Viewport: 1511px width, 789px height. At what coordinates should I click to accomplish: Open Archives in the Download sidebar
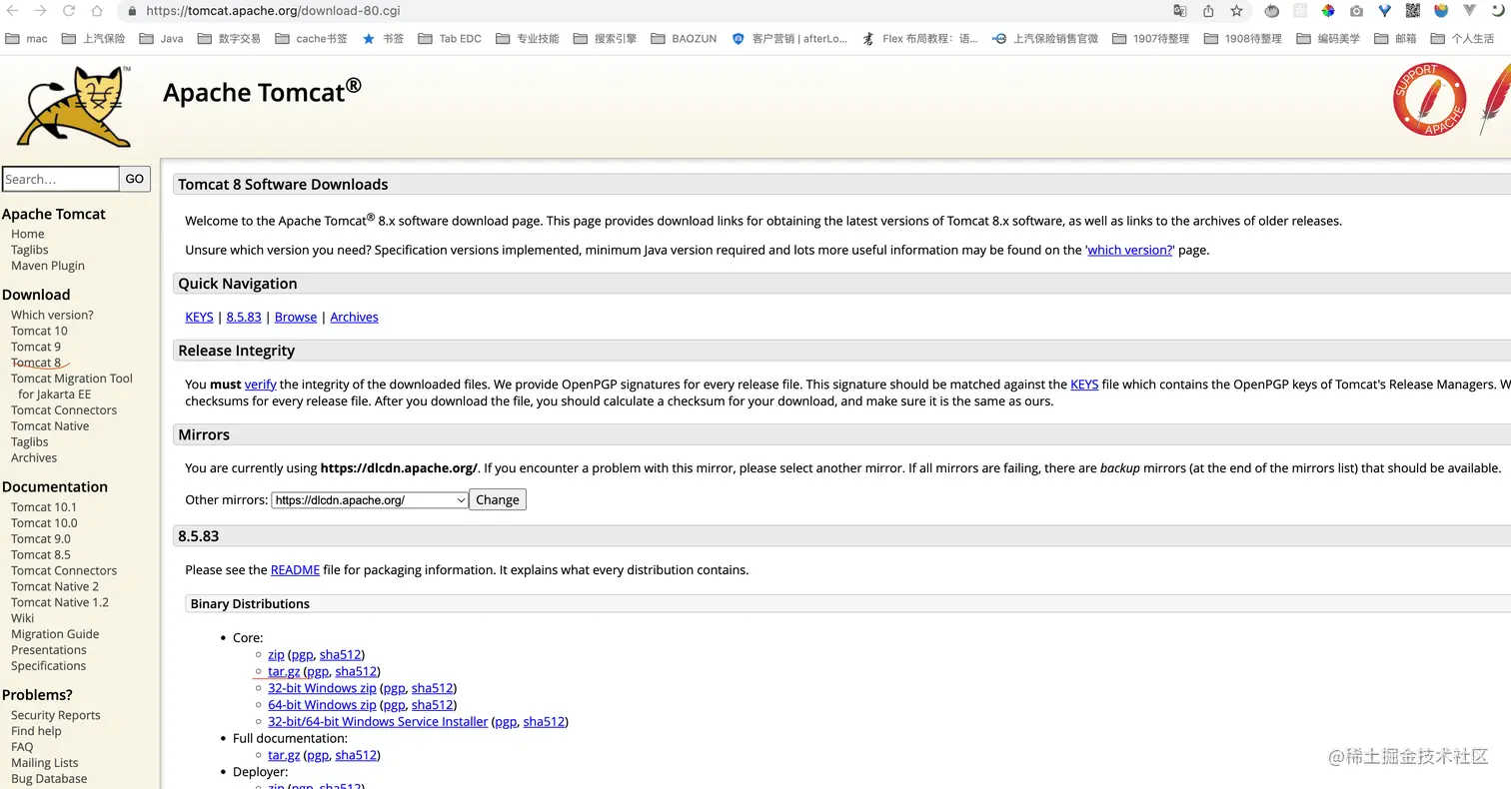[x=34, y=457]
